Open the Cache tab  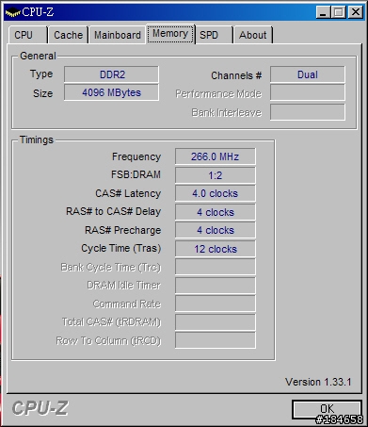(68, 35)
